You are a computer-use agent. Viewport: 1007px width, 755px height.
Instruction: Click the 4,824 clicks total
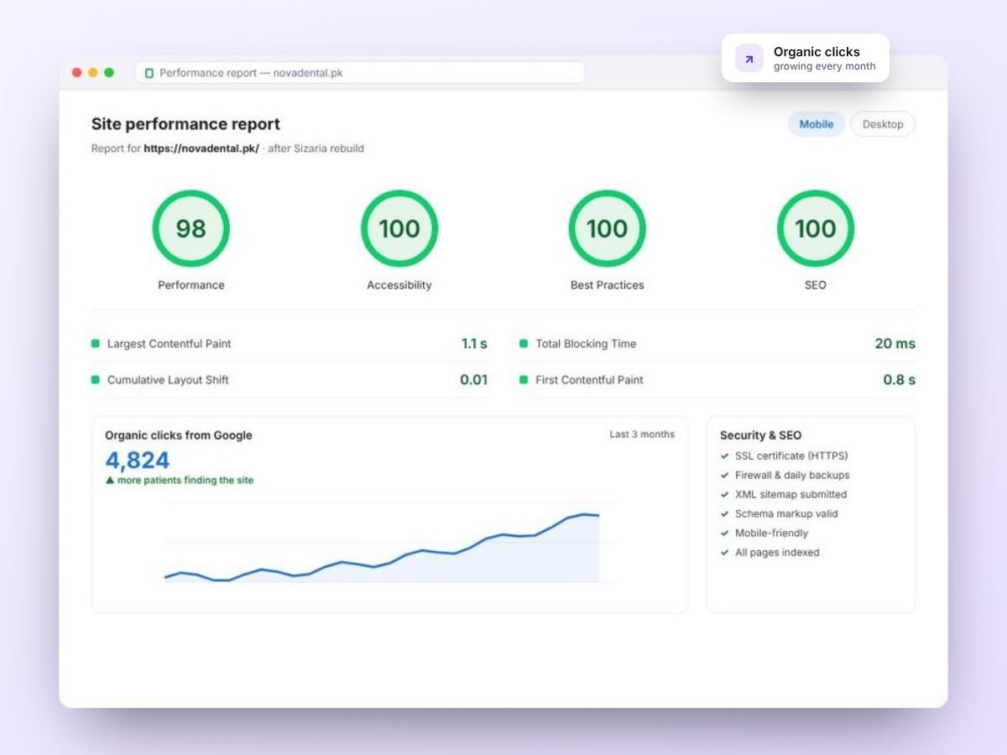click(x=138, y=460)
